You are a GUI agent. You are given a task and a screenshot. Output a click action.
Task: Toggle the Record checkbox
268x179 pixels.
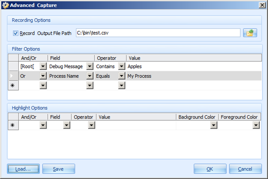click(x=16, y=33)
